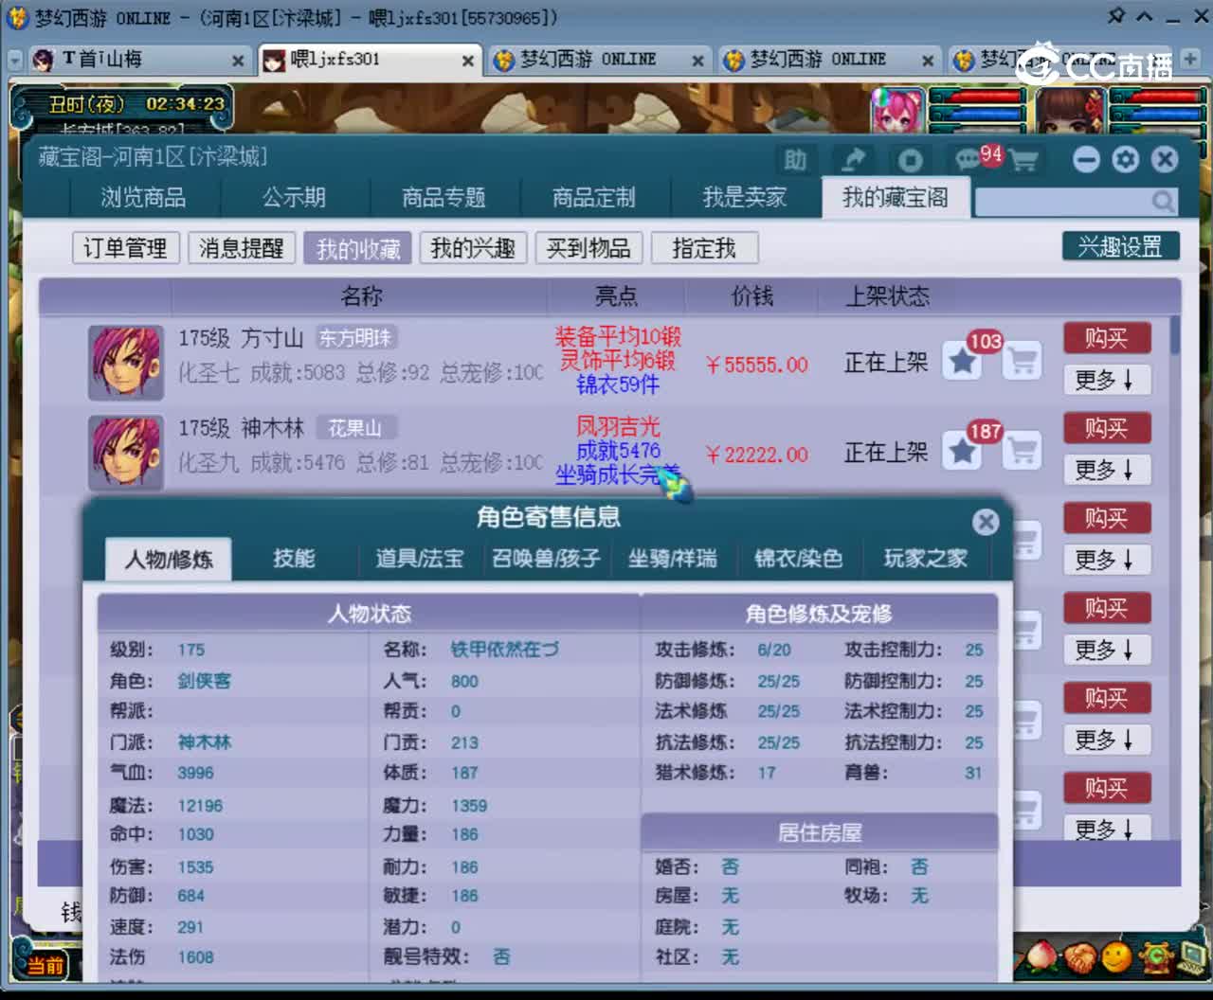
Task: Buy the 方寸山 ¥55555 character
Action: (1107, 338)
